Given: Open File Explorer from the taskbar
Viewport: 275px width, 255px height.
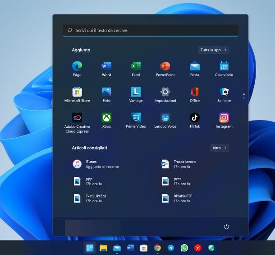Looking at the screenshot, I should (x=104, y=248).
